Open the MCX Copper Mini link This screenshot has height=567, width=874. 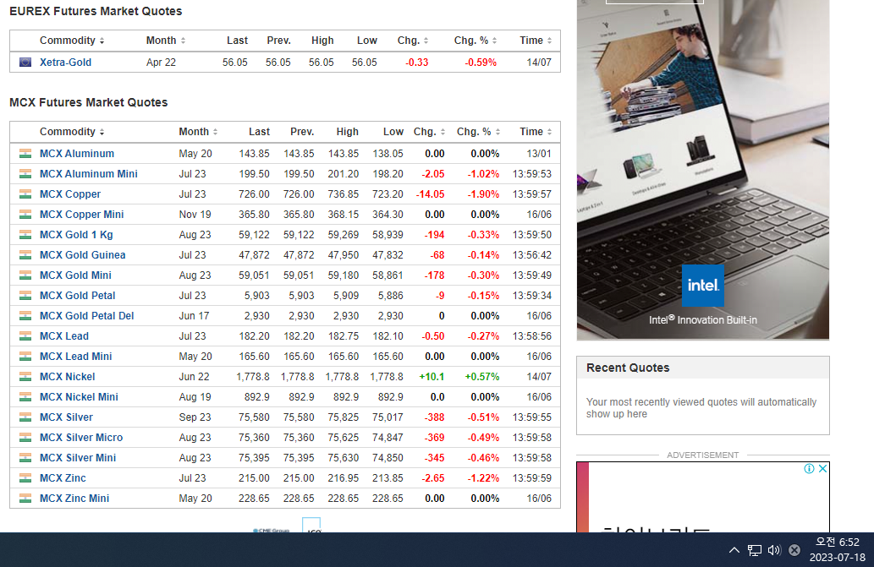tap(82, 215)
